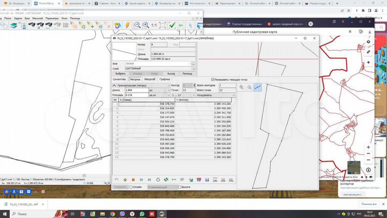Open the 'Поиск' menu

click(8, 18)
